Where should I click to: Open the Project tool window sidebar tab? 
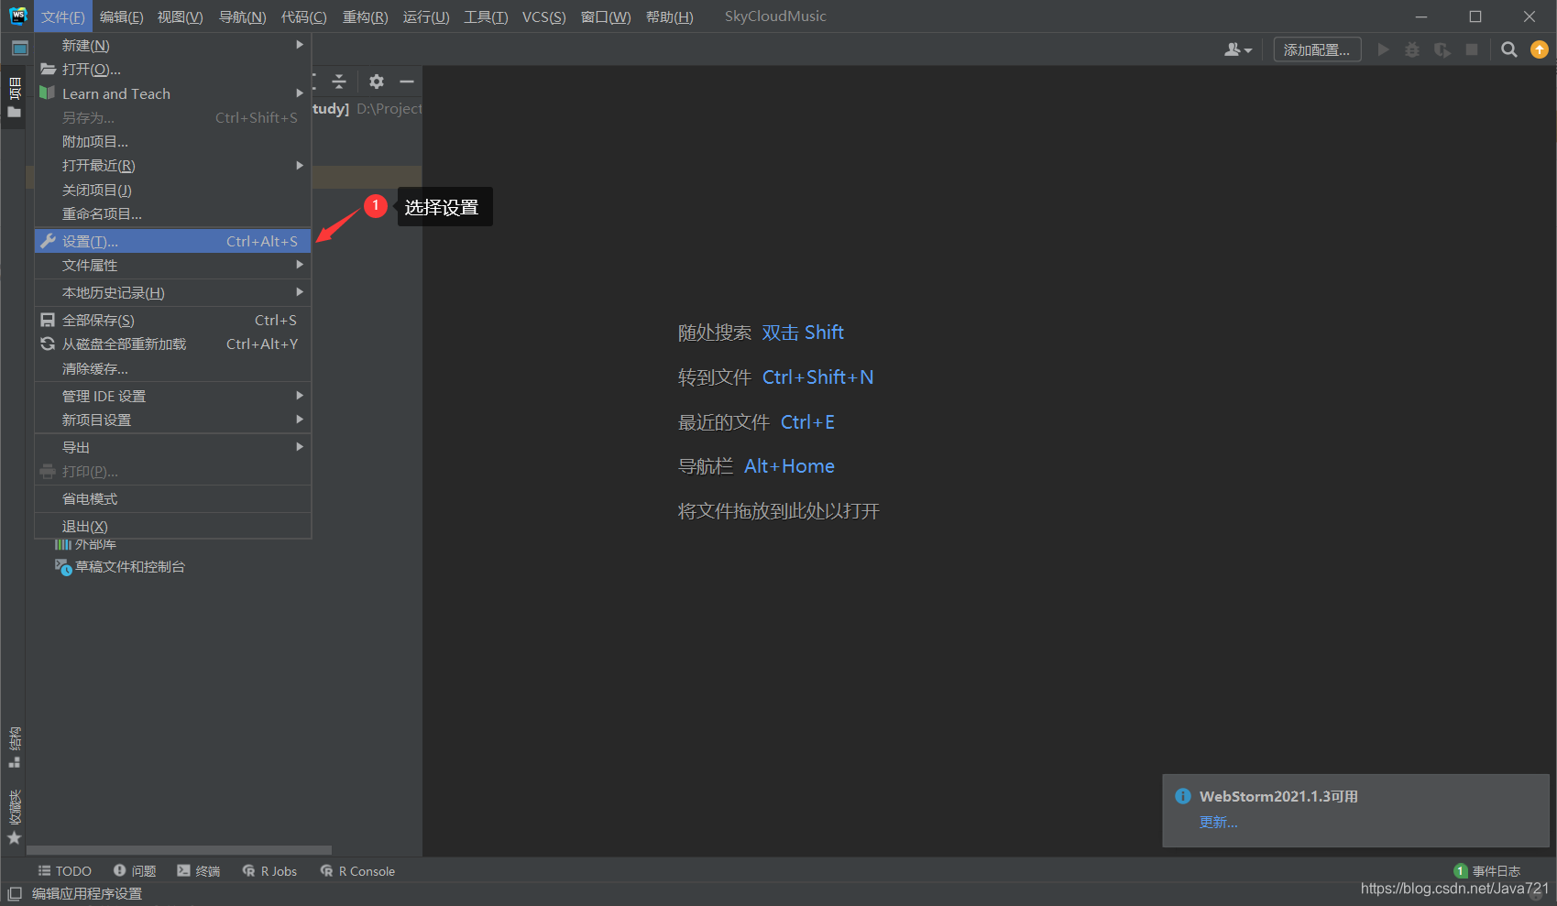[14, 98]
